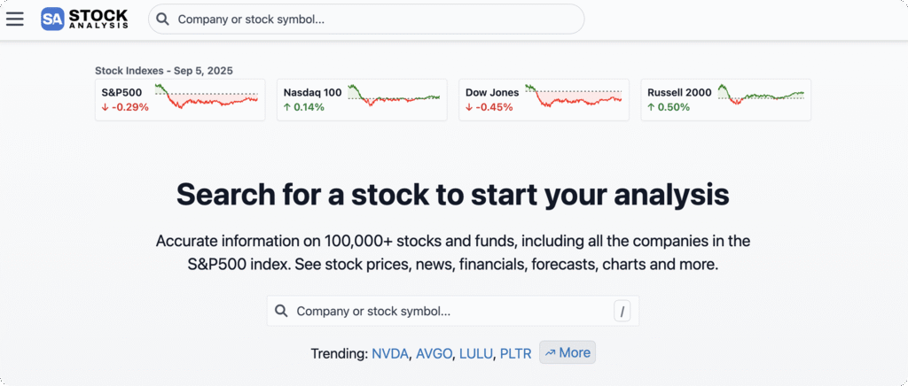Screen dimensions: 908x386
Task: Click the magnifier icon in main search box
Action: coord(281,311)
